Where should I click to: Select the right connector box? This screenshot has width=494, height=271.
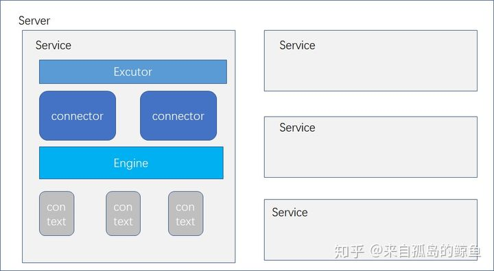pos(178,116)
